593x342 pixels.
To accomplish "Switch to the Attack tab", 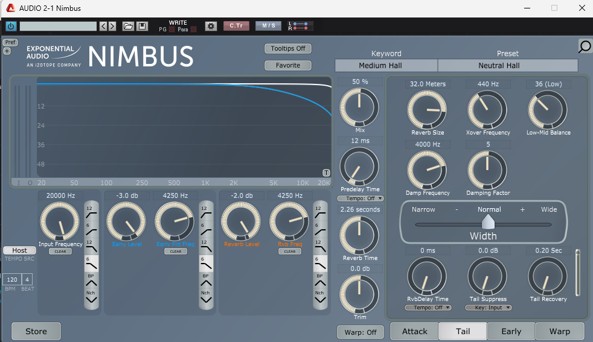I will click(x=414, y=331).
